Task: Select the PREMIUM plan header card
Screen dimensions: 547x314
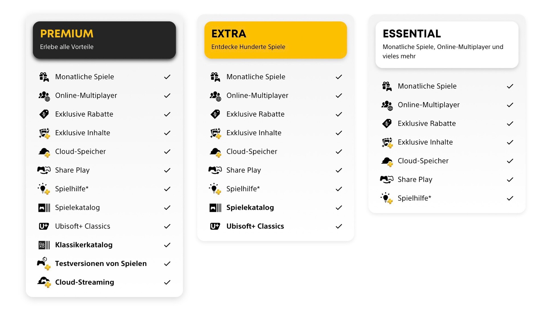Action: [104, 40]
